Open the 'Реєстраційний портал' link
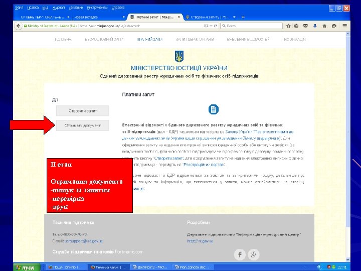The image size is (361, 271). [204, 165]
